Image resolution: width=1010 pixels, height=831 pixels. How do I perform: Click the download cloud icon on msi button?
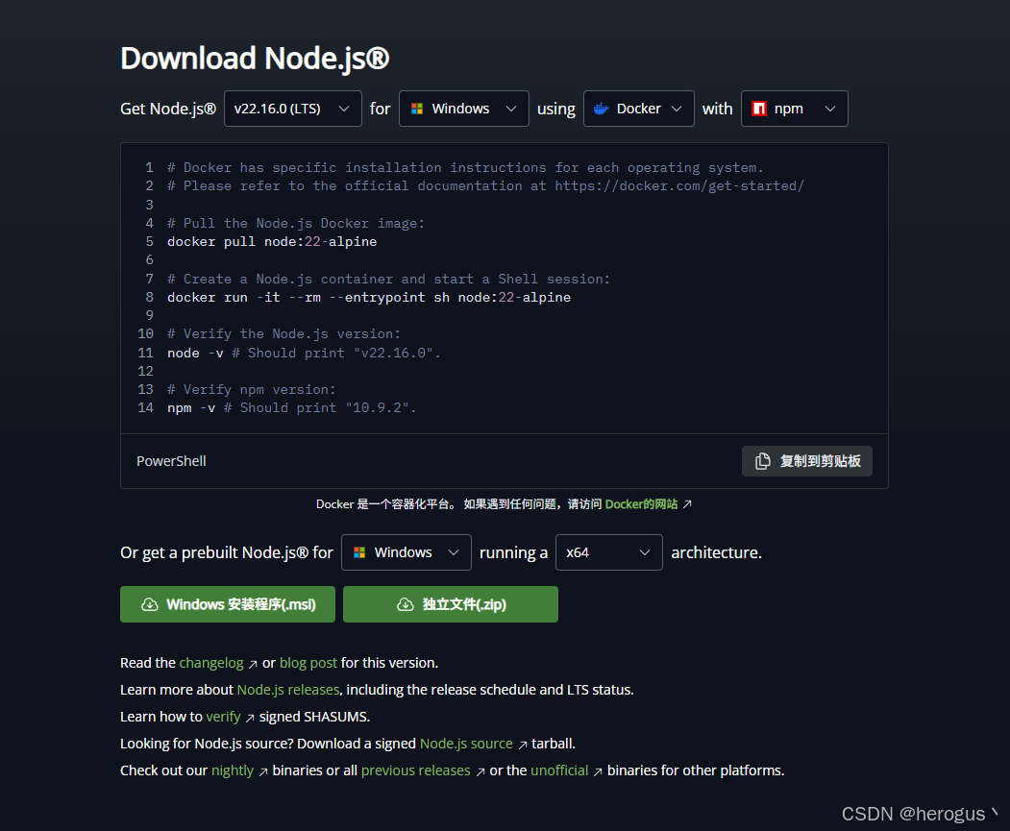(x=150, y=604)
